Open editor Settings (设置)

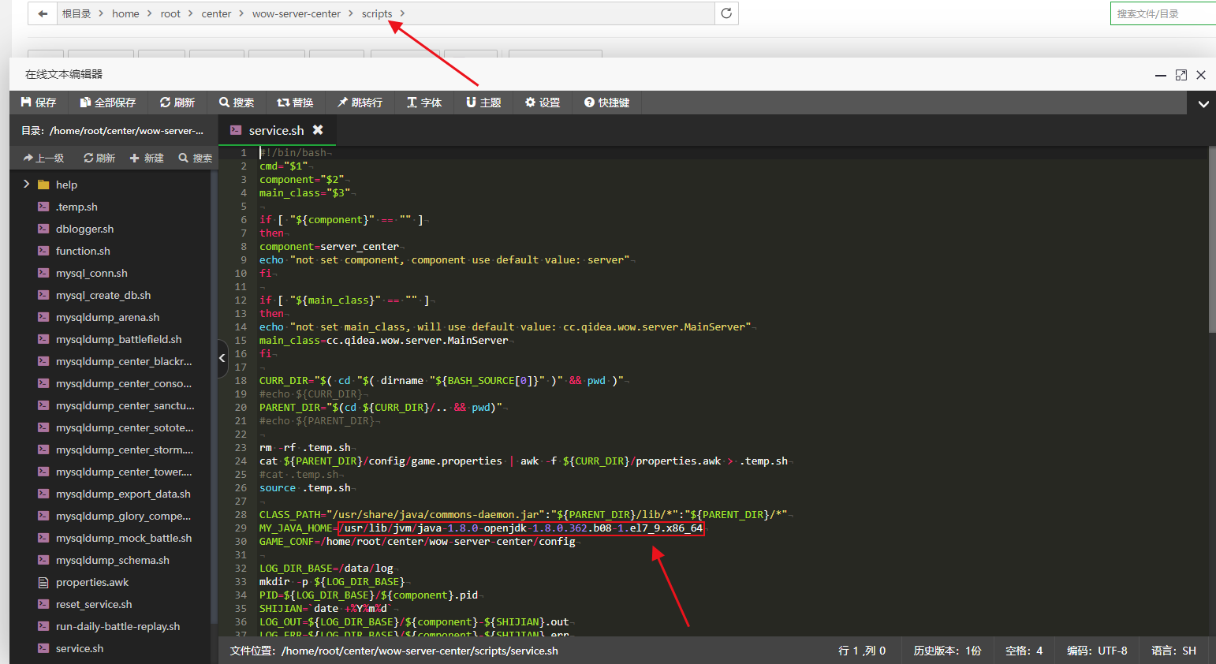tap(543, 103)
